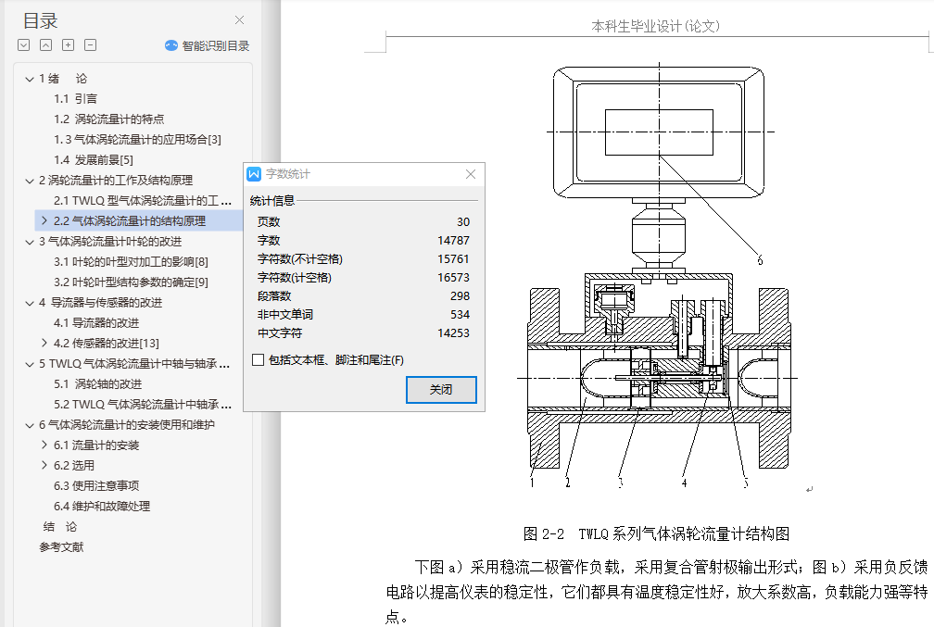934x627 pixels.
Task: Expand section 2.2 气体涡轮流量计的结构原理 arrow
Action: tap(44, 221)
